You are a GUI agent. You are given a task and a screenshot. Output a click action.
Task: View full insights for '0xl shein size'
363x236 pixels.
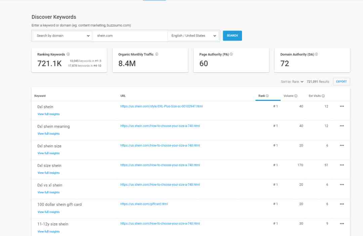49,153
